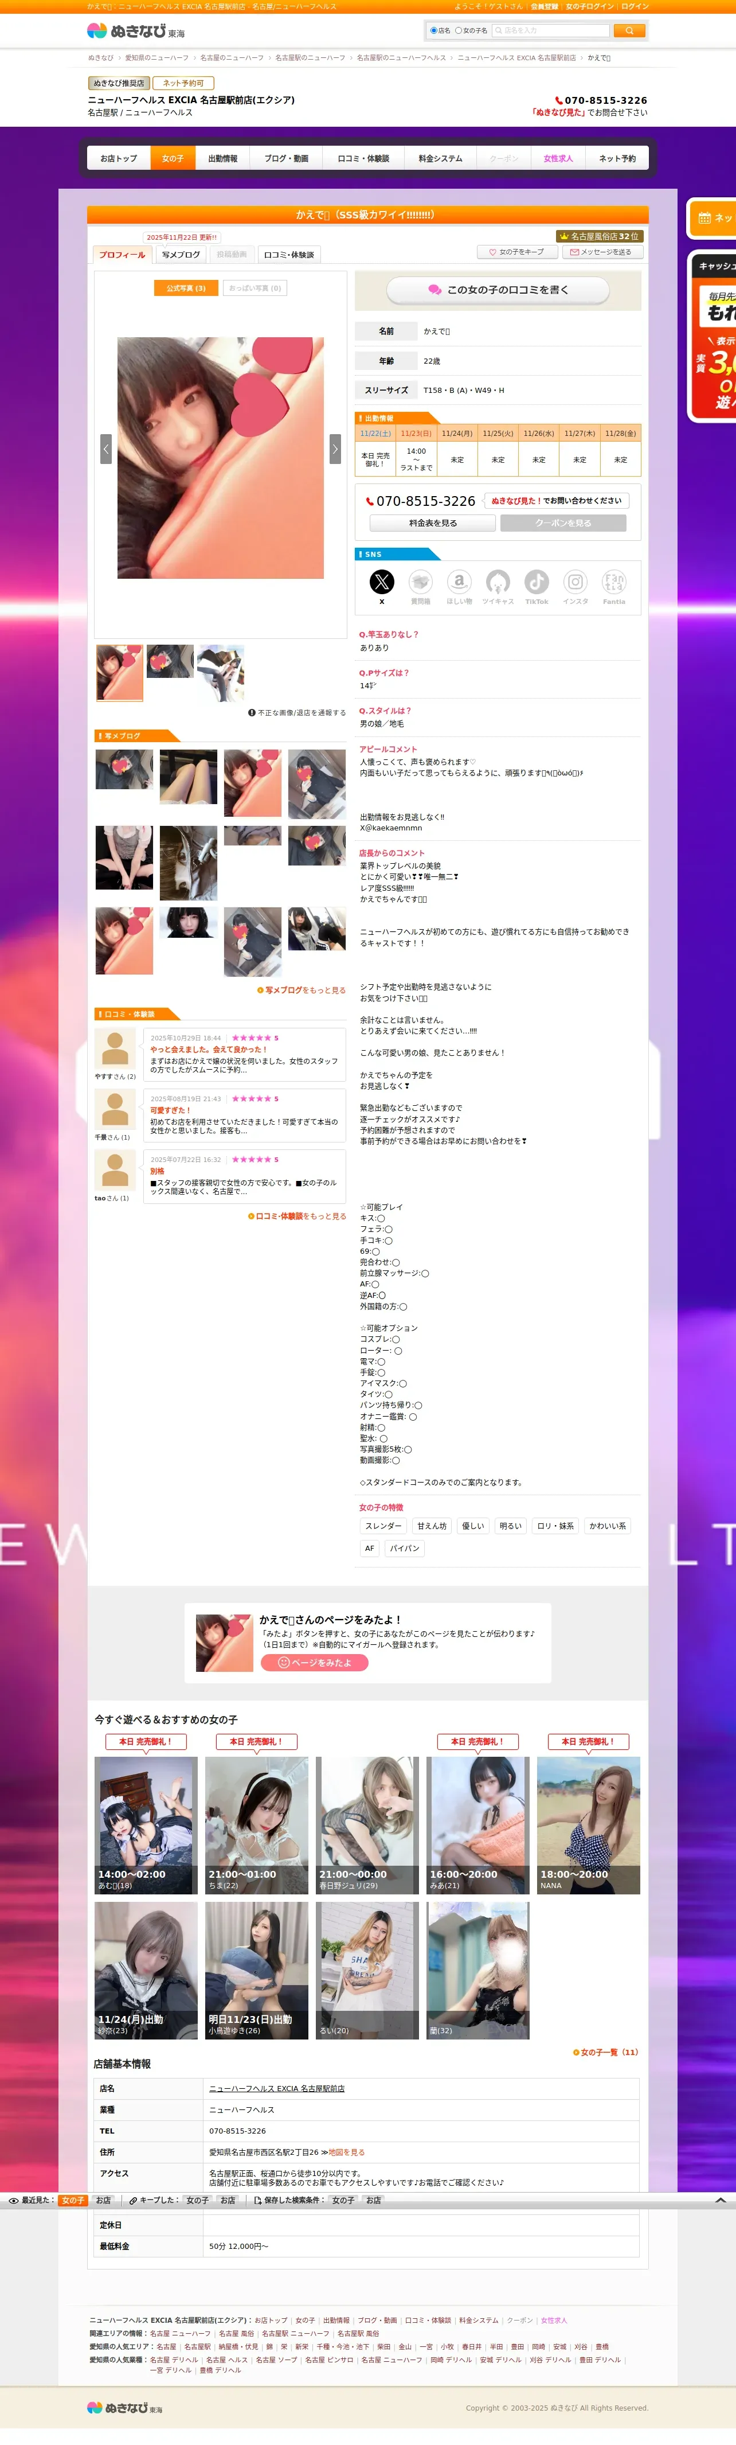Click この女の子の口コミを書く button
Screen dimensions: 736x2445
(498, 290)
